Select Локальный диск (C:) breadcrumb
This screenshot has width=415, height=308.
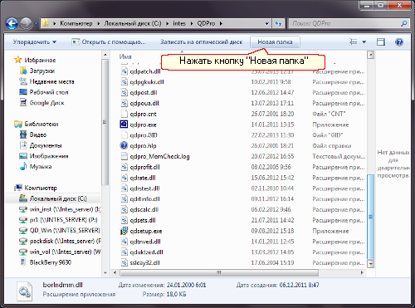(x=133, y=23)
